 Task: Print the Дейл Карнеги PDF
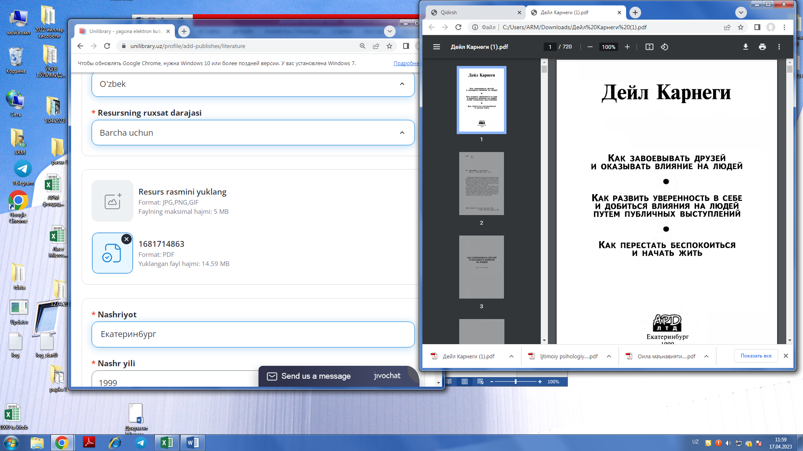tap(762, 47)
